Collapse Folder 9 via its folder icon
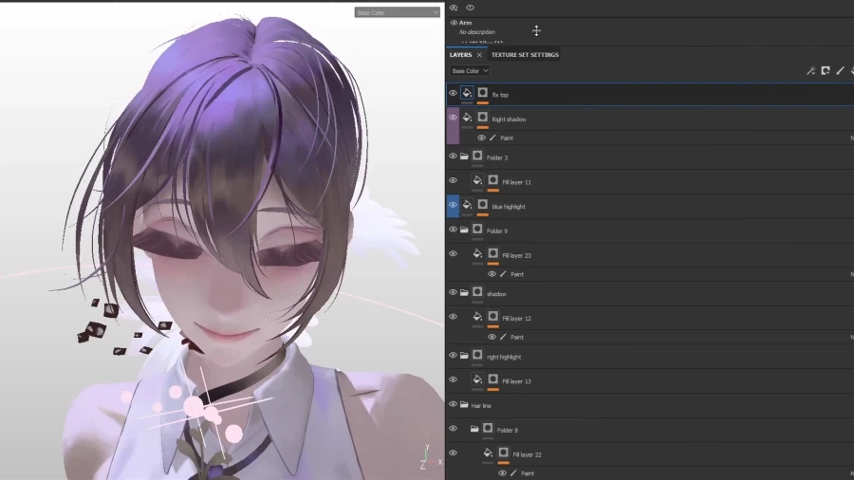Viewport: 854px width, 480px height. pos(464,231)
